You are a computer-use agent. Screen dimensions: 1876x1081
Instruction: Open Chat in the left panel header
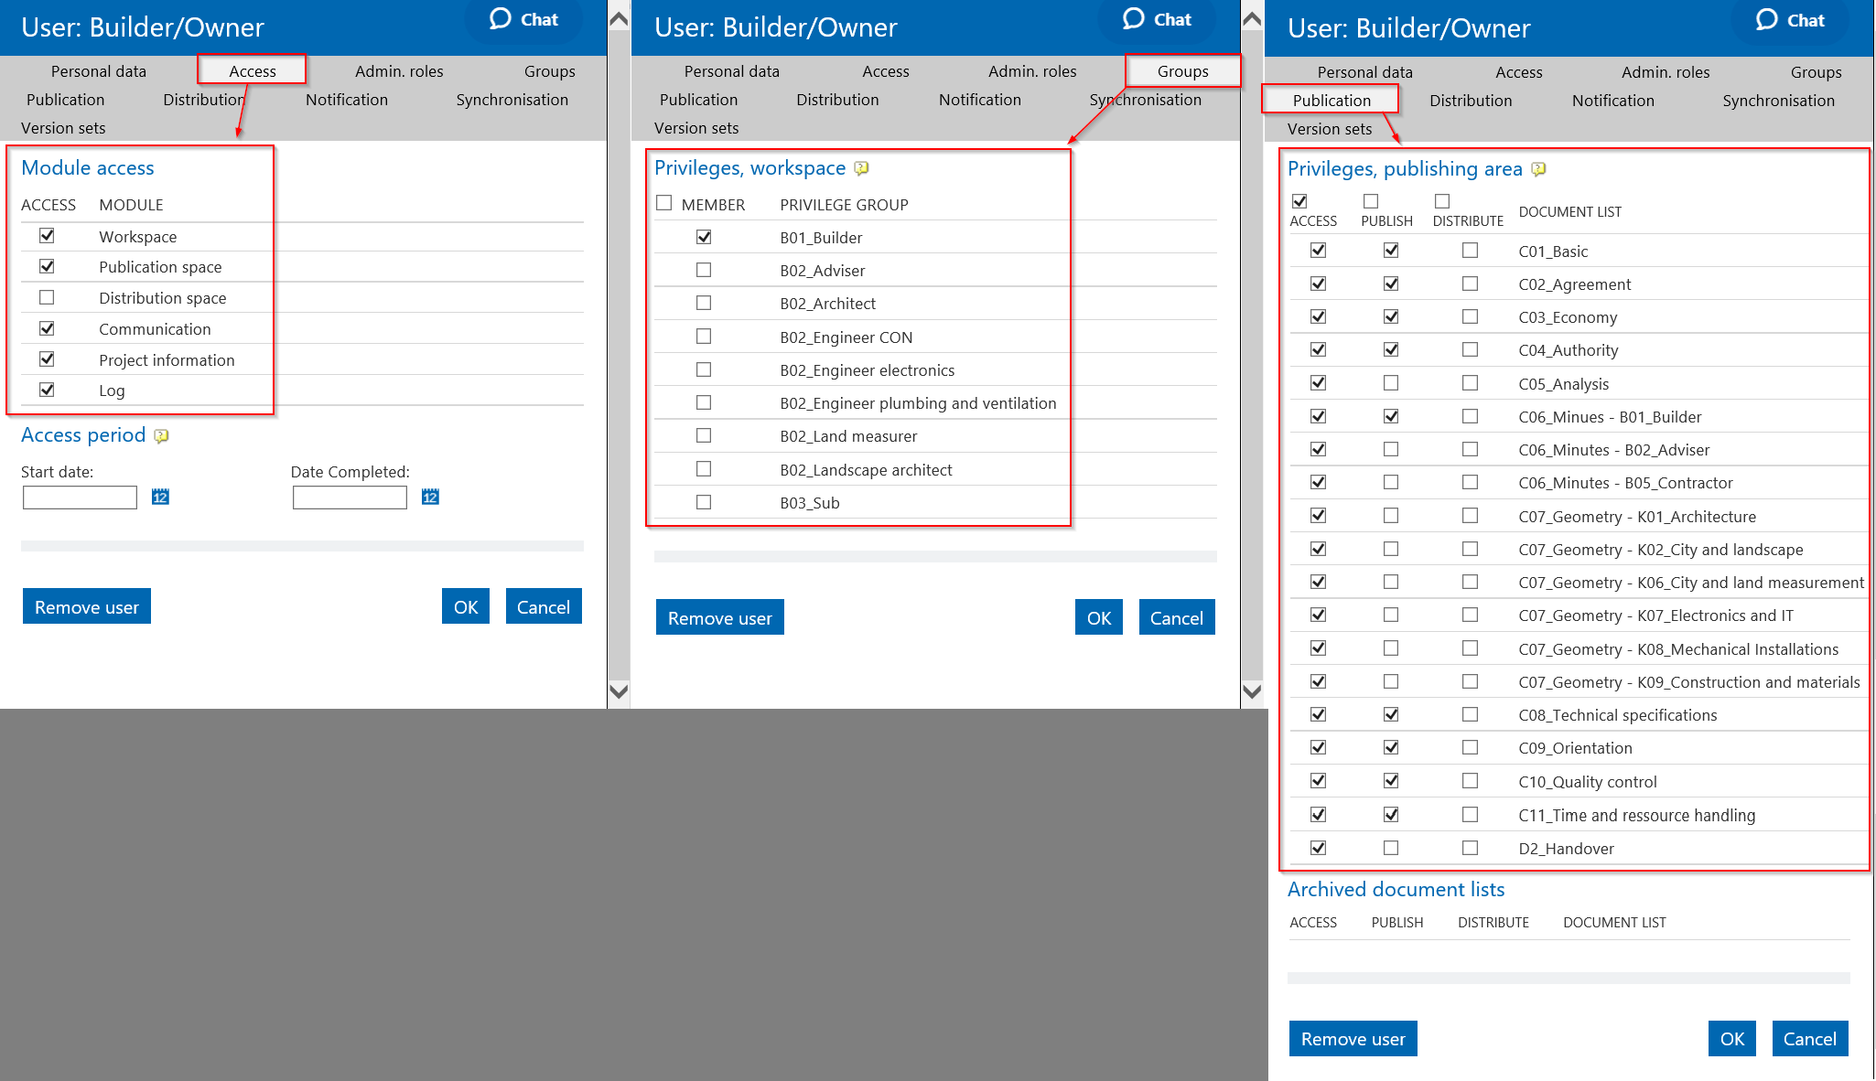point(523,19)
